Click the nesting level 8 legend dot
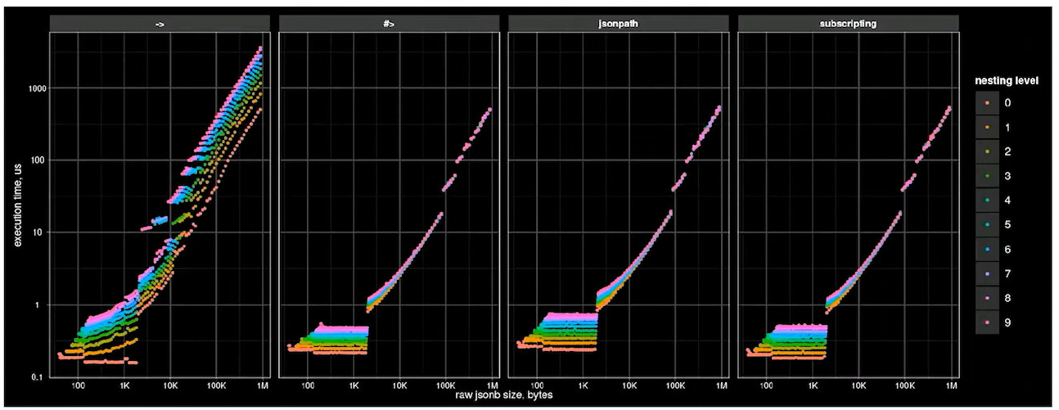The width and height of the screenshot is (1059, 410). point(988,297)
